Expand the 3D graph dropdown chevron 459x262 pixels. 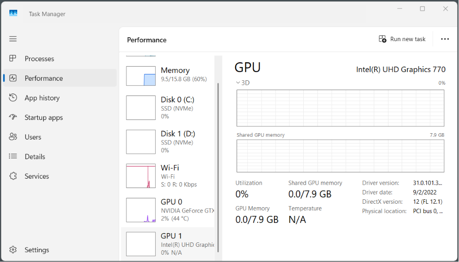click(238, 83)
